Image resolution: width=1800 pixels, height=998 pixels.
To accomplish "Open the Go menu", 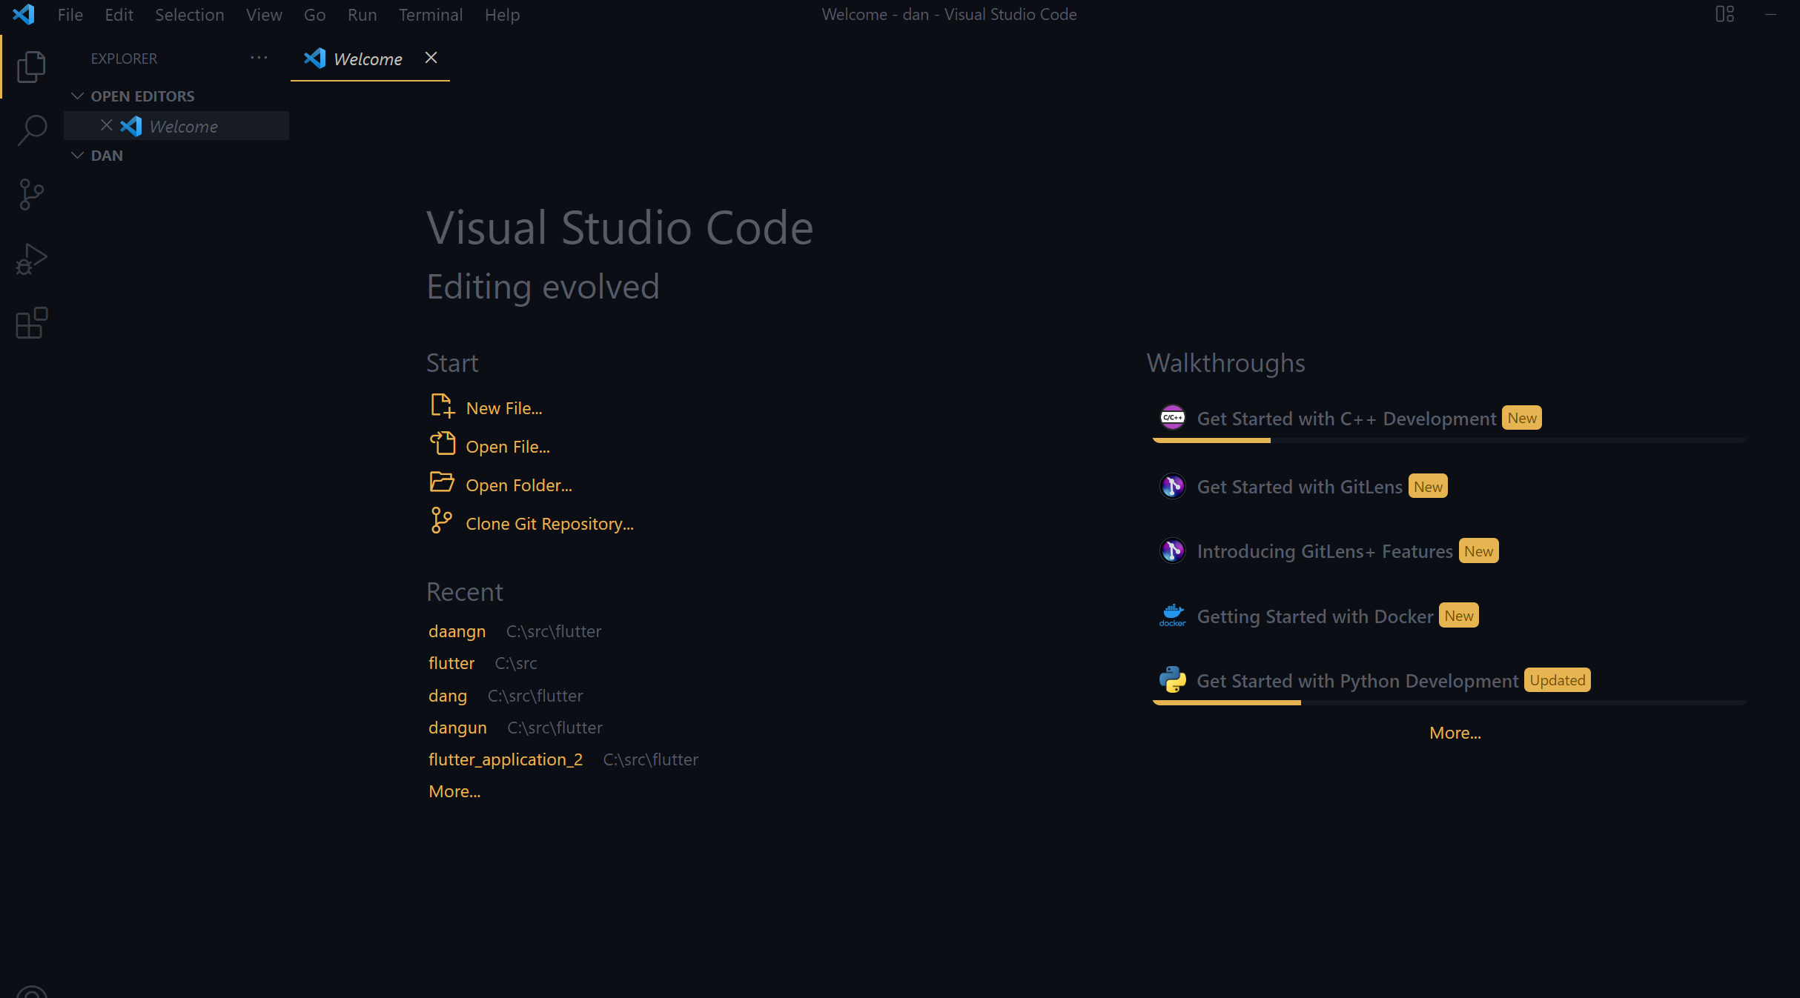I will click(314, 14).
